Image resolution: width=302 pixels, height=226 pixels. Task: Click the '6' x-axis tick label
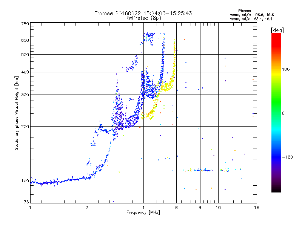[176, 208]
